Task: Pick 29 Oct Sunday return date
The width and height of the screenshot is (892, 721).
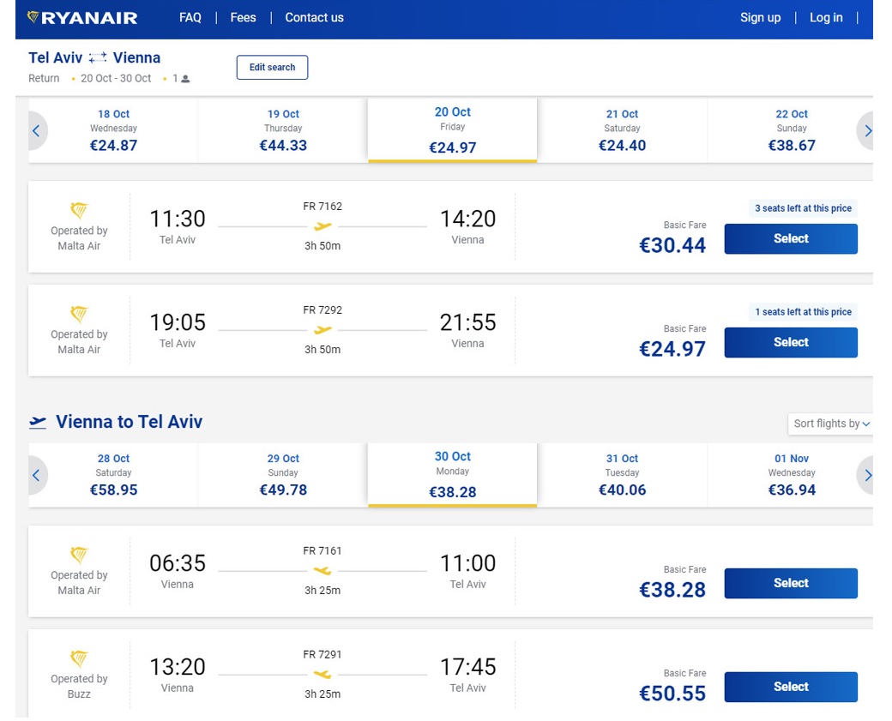Action: [283, 475]
